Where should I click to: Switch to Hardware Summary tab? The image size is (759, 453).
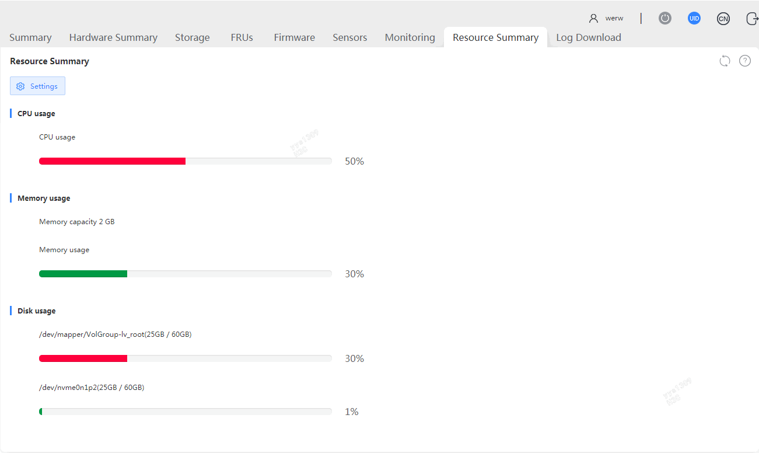(x=113, y=37)
